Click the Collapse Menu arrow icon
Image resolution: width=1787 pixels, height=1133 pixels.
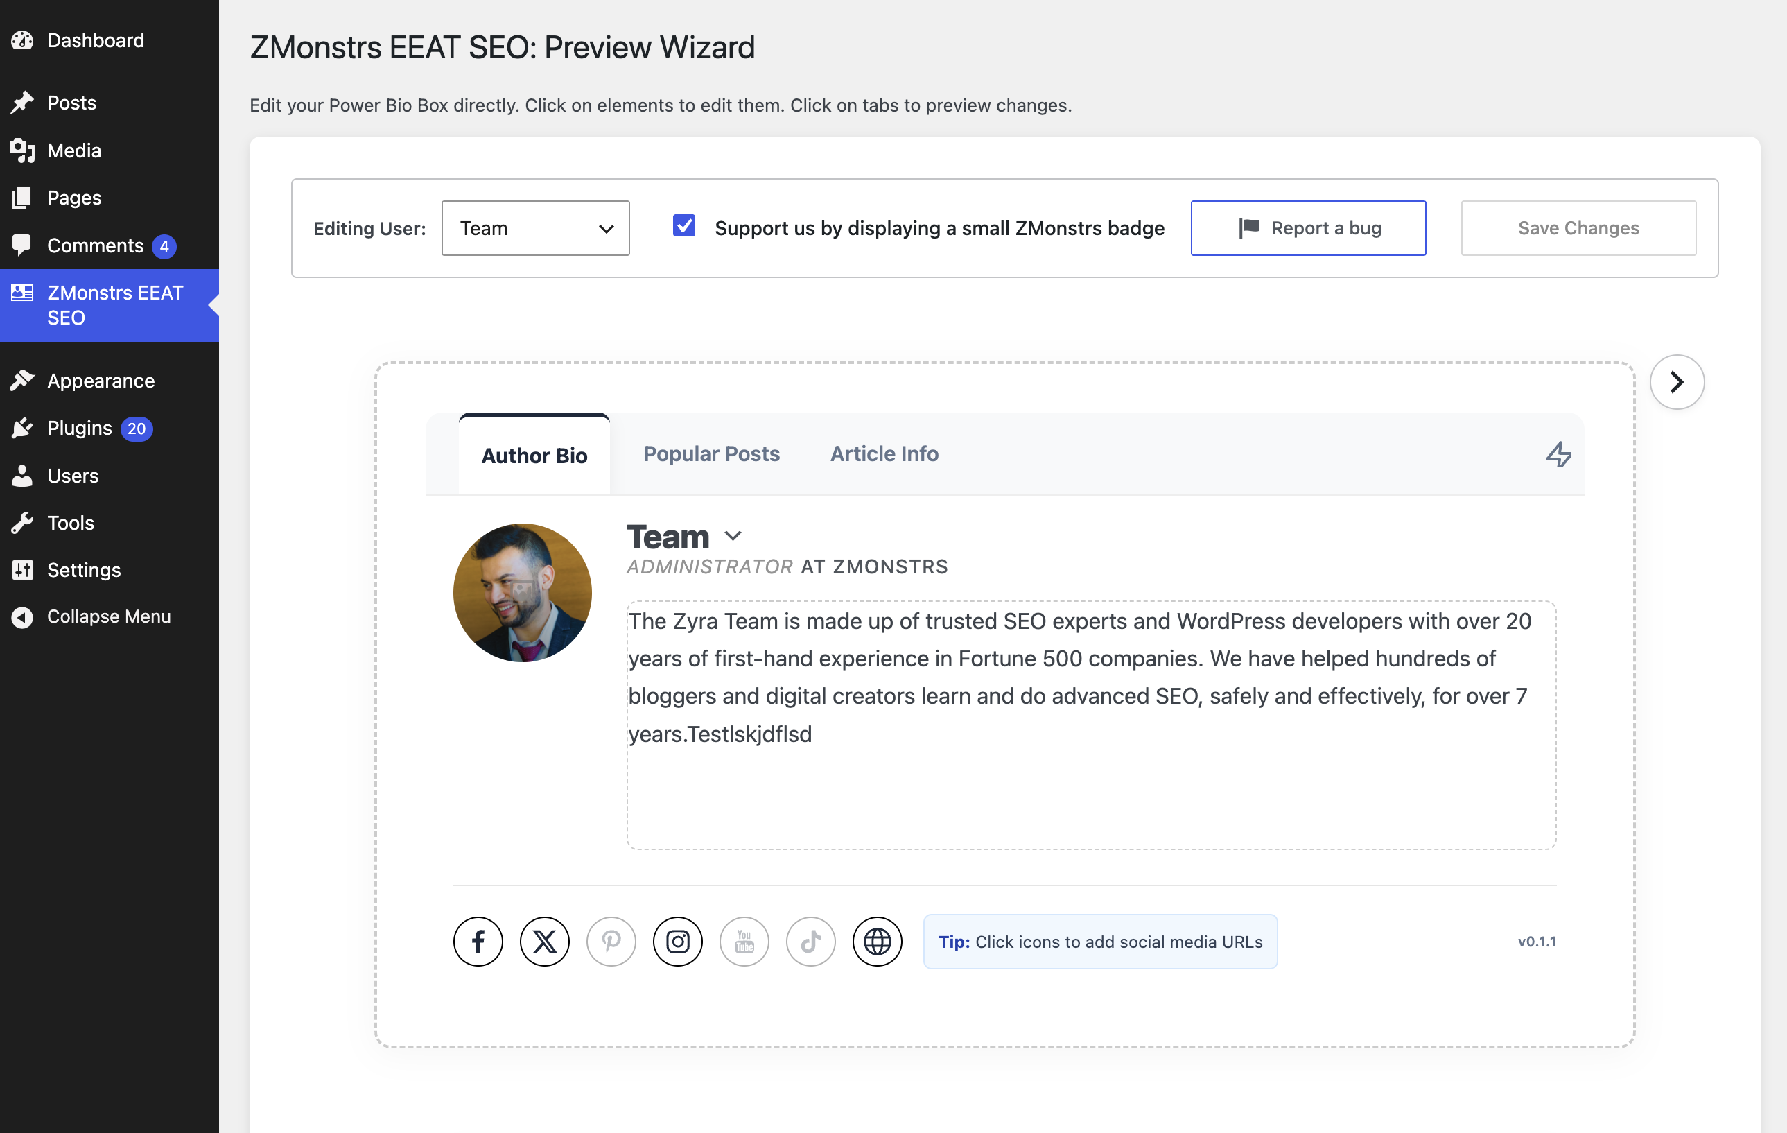[x=22, y=617]
